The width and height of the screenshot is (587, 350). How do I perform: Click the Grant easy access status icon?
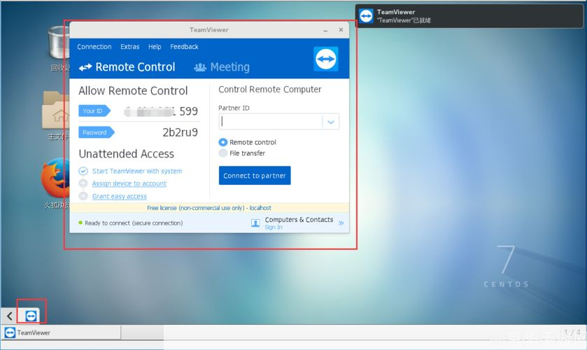click(83, 197)
